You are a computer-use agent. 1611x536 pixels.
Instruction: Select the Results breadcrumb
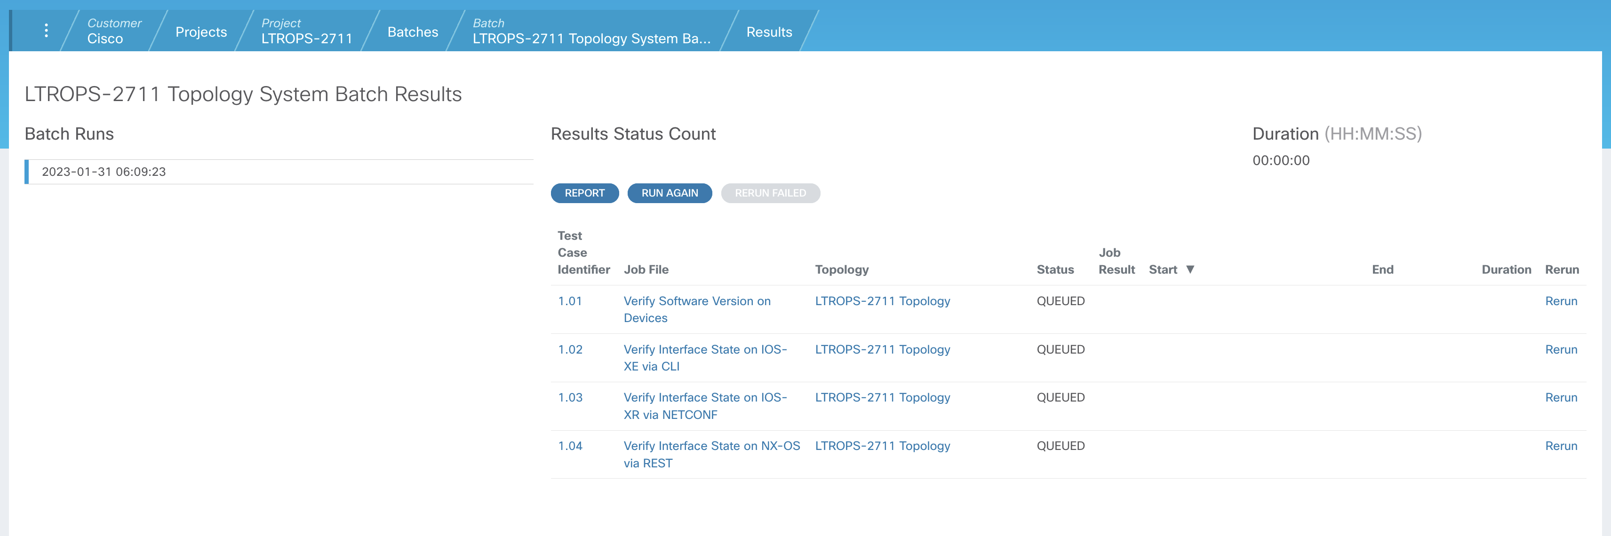(x=769, y=32)
